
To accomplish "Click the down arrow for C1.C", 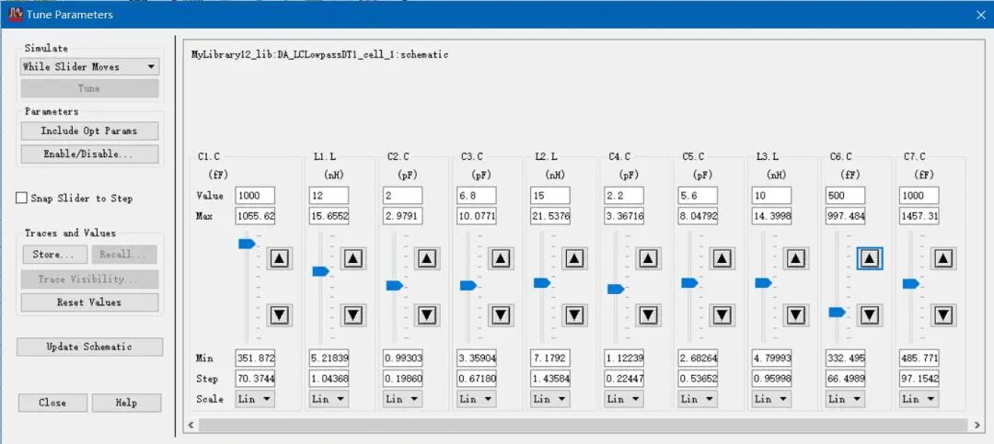I will pyautogui.click(x=280, y=314).
